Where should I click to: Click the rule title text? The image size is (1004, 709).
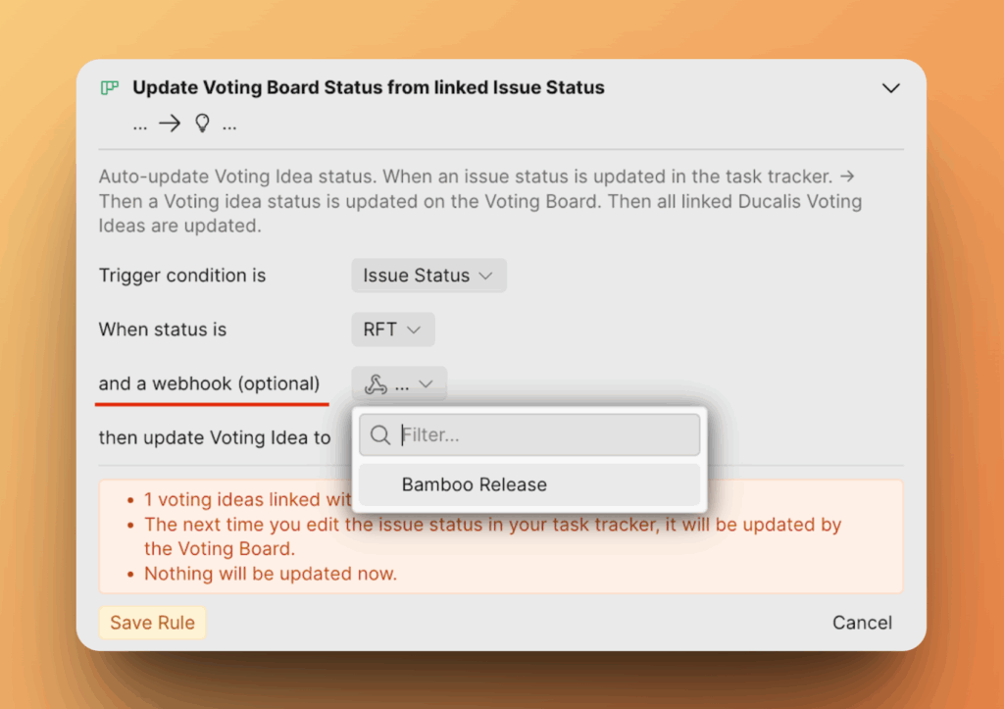tap(369, 88)
